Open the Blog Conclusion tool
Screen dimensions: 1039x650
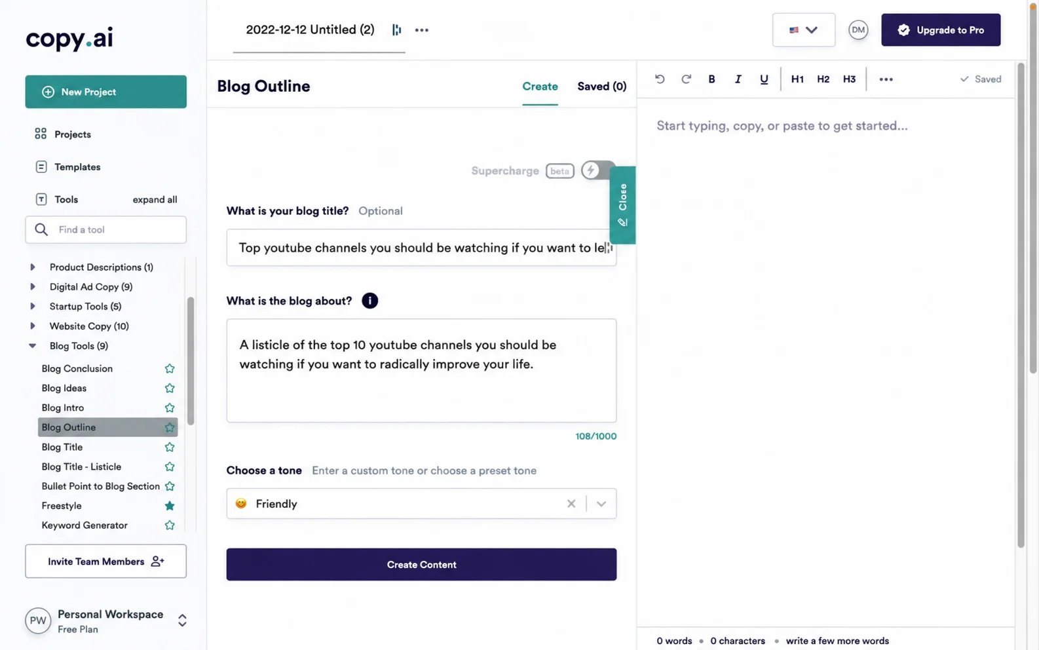pyautogui.click(x=77, y=369)
